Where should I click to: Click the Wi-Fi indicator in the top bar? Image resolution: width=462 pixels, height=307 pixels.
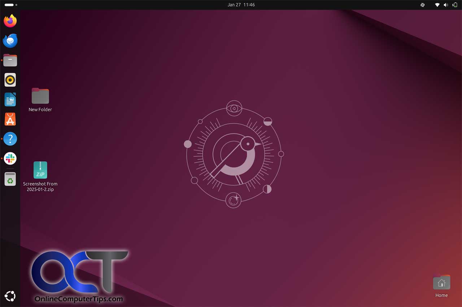tap(436, 5)
